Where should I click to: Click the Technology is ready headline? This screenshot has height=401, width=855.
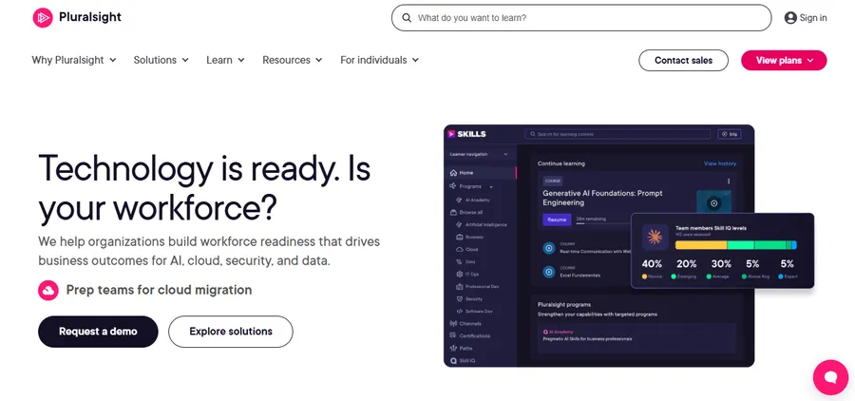click(204, 188)
